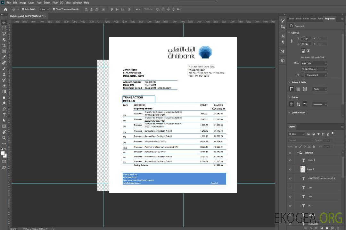Hide Layer 2 with its eye icon
The image size is (346, 230).
point(290,160)
